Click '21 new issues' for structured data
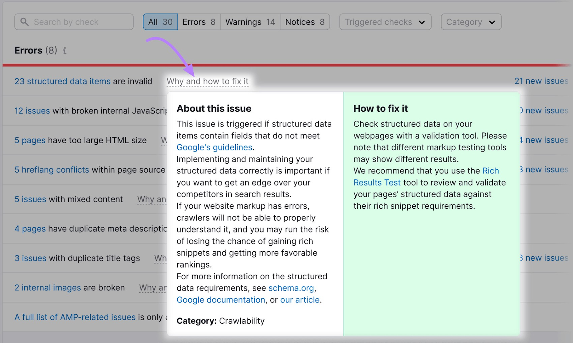Screen dimensions: 573x343 (541, 81)
